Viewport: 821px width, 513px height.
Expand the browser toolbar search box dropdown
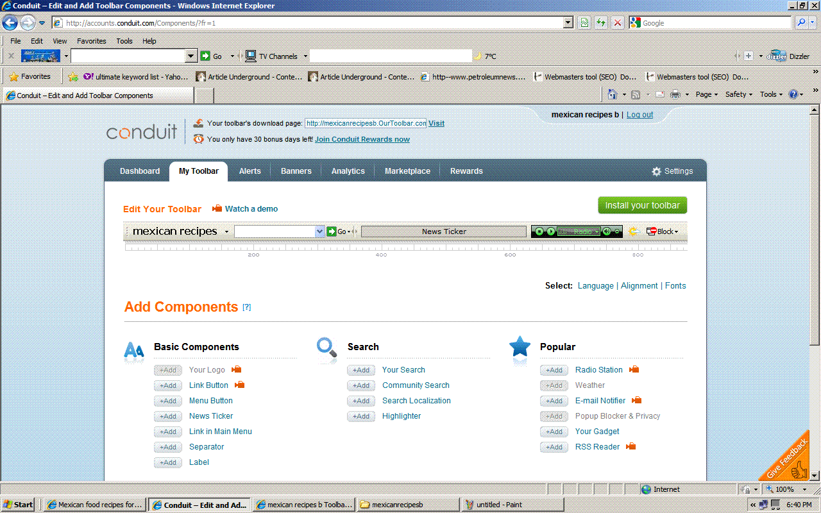click(190, 56)
